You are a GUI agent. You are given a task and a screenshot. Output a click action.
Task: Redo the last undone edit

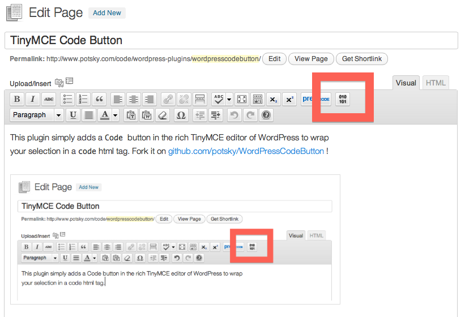pos(250,115)
